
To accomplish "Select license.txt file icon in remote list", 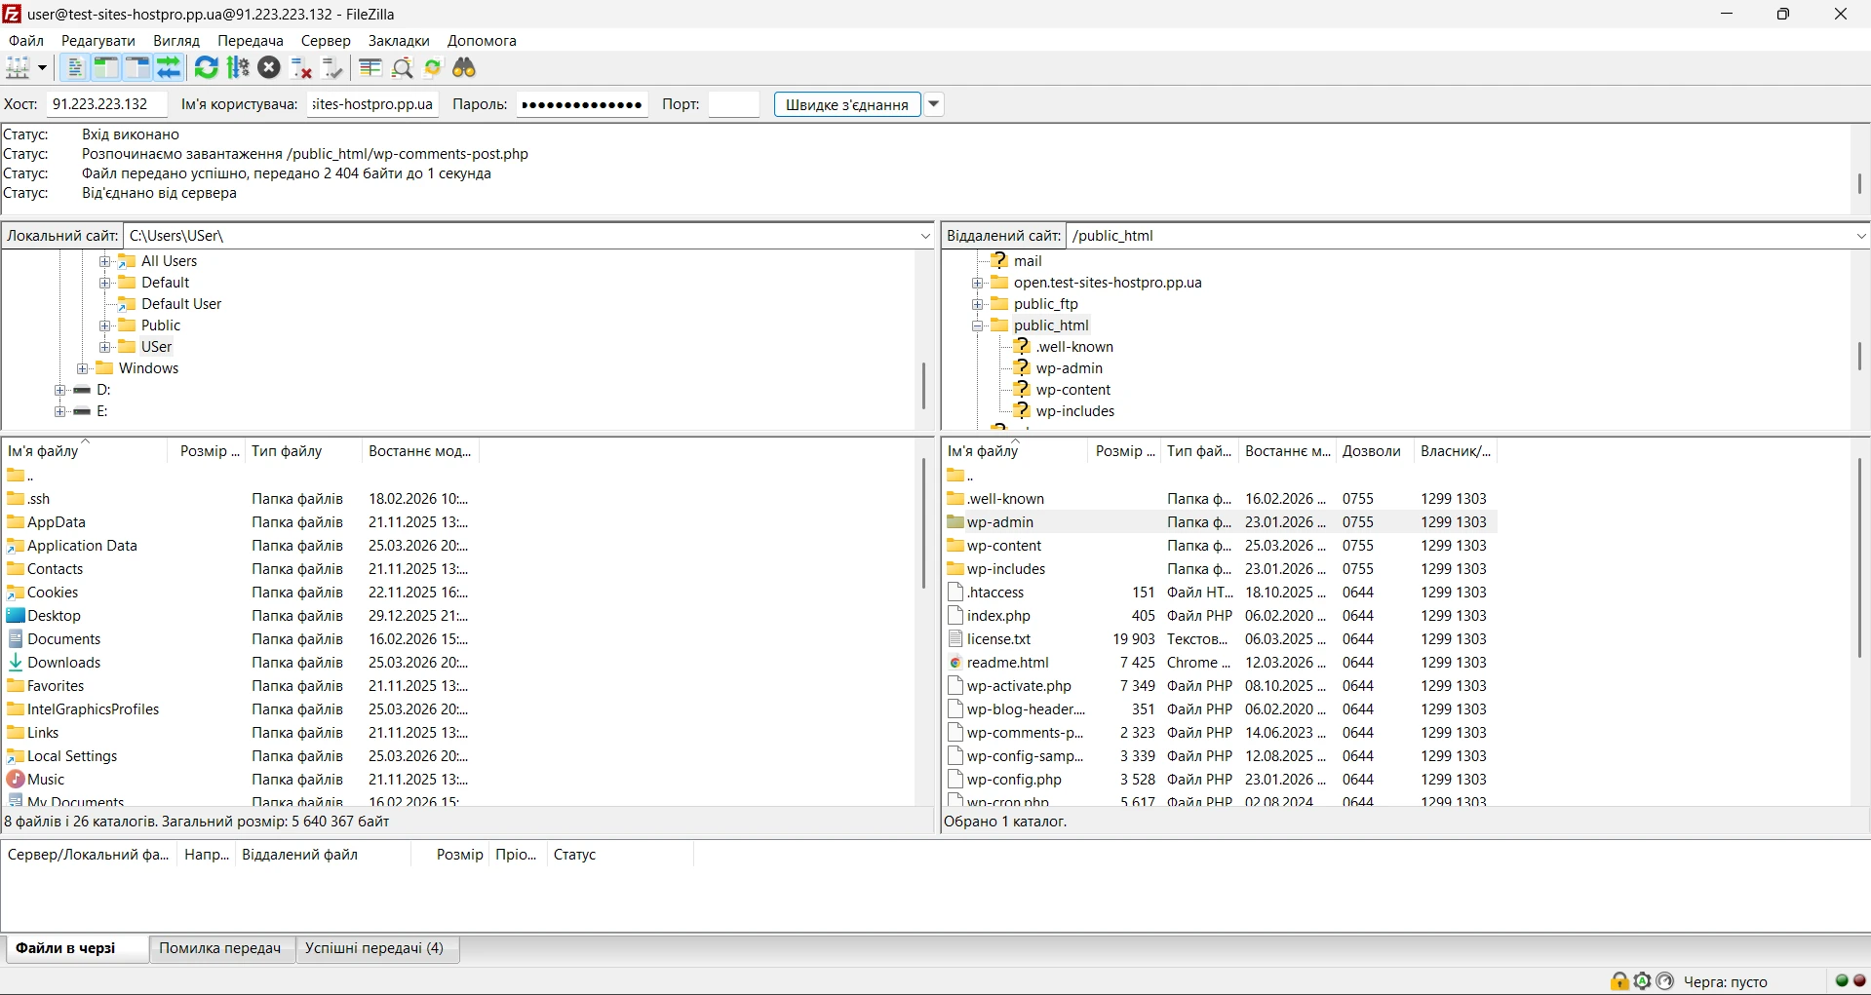I will 955,639.
